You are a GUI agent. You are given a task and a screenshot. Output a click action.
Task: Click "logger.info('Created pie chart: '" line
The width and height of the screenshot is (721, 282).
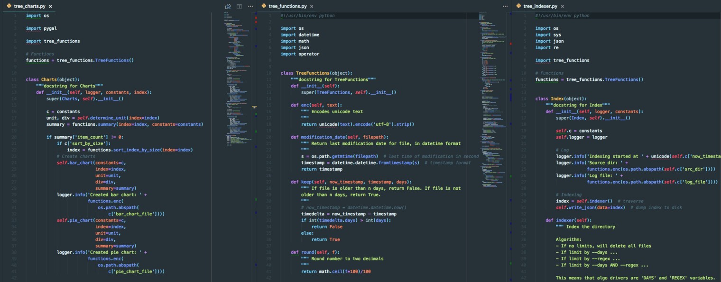(102, 252)
